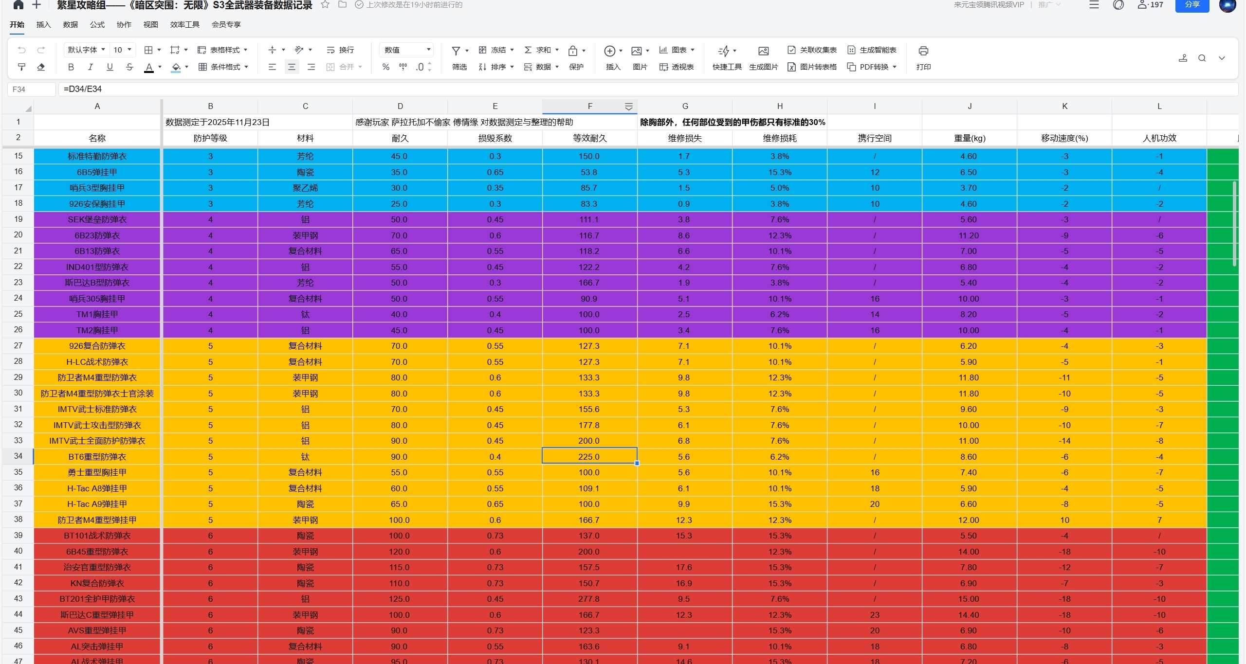
Task: Star this document as favorite
Action: coord(325,5)
